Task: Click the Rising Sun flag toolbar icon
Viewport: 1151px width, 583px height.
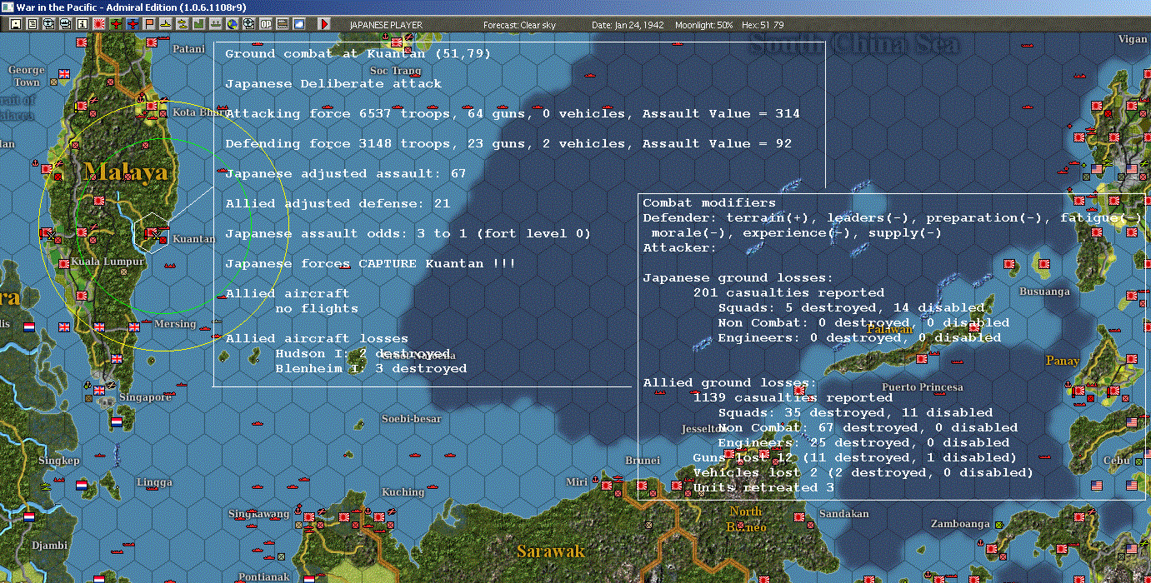Action: [x=99, y=25]
